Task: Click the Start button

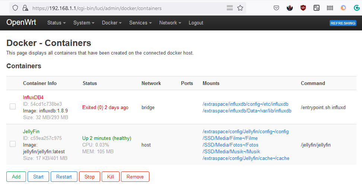Action: (38, 177)
